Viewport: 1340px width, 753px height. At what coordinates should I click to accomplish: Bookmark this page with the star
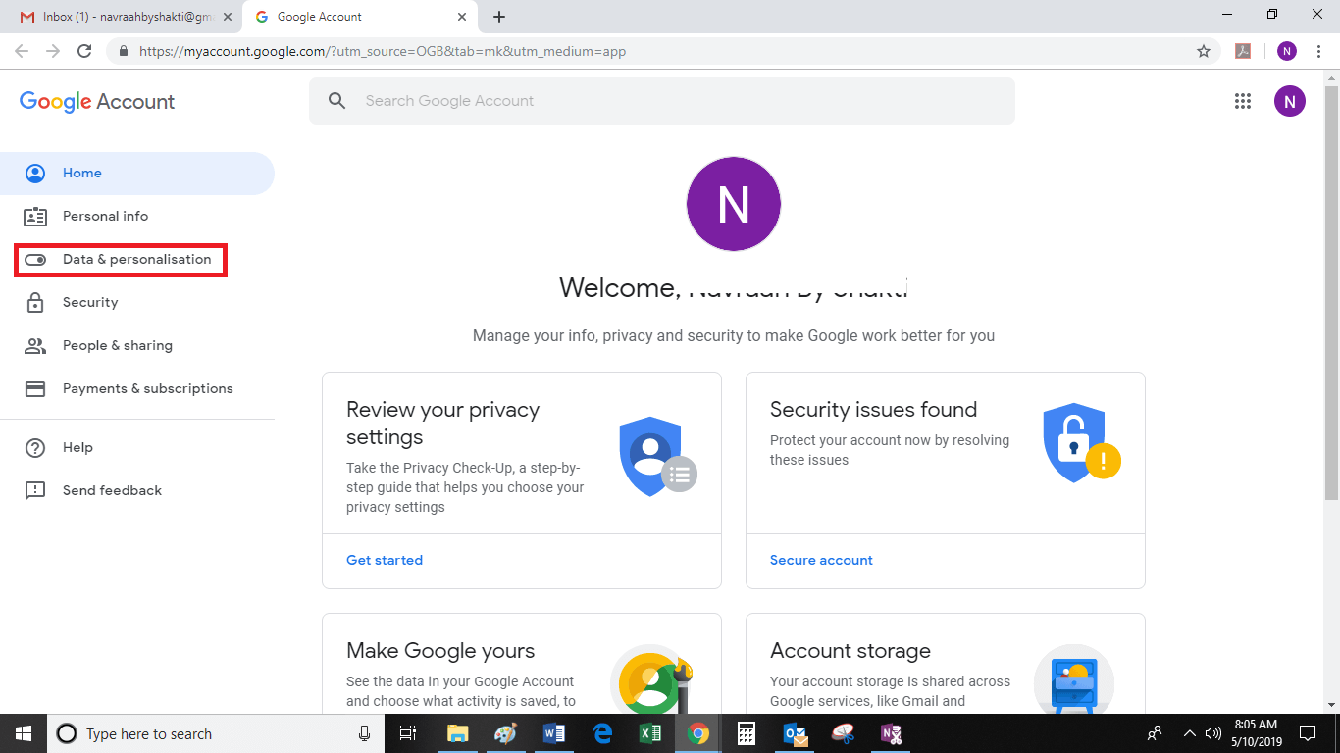point(1204,51)
